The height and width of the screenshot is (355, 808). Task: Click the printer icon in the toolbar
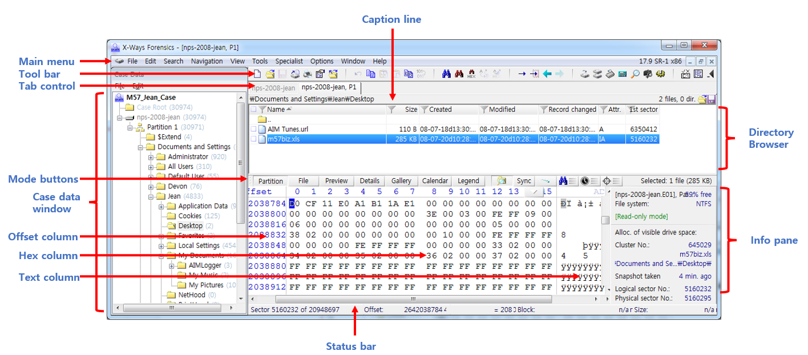[x=307, y=74]
